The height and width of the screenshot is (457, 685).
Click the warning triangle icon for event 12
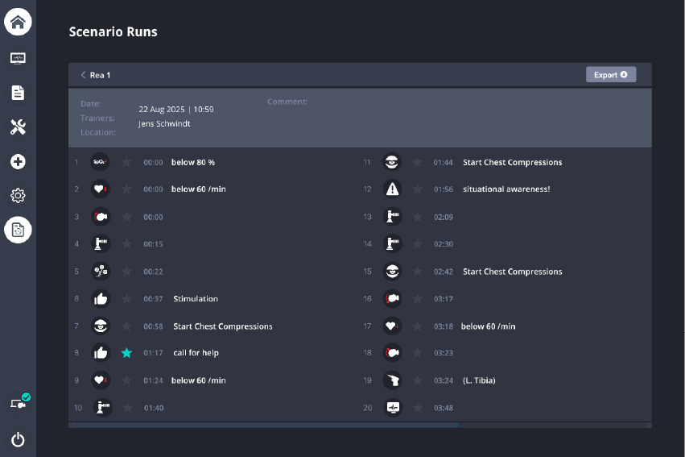pos(391,189)
